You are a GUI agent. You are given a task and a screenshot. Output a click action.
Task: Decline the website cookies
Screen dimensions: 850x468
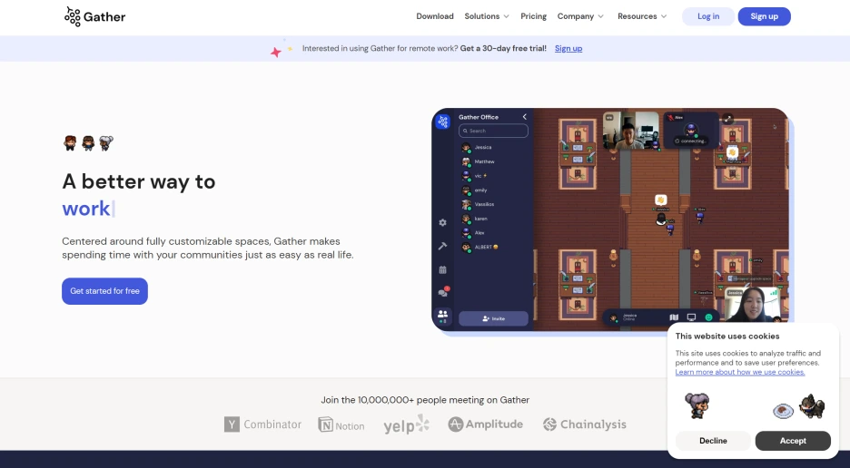pos(713,441)
